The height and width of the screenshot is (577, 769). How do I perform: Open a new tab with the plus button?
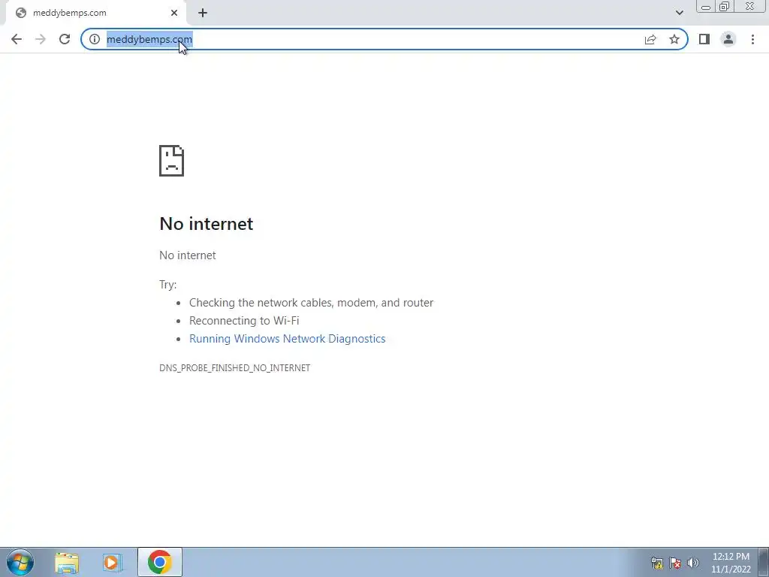[x=203, y=13]
